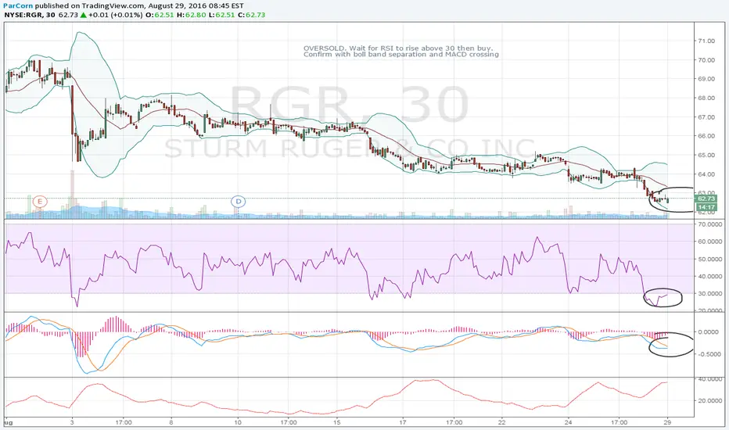
Task: Click the green up-arrow price change icon
Action: pyautogui.click(x=84, y=15)
